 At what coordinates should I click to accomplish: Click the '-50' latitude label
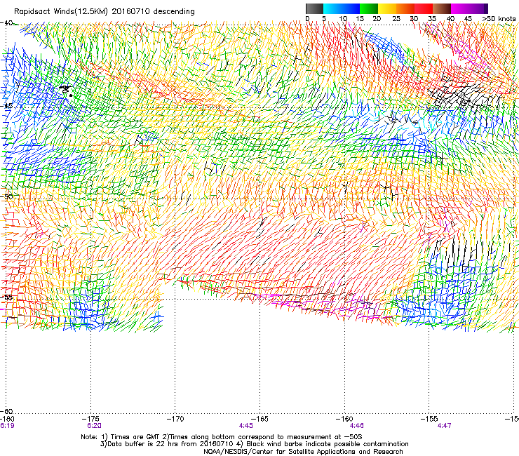coord(6,196)
